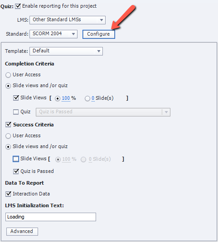Image resolution: width=218 pixels, height=242 pixels.
Task: Toggle the Interaction Data checkbox
Action: pyautogui.click(x=8, y=194)
